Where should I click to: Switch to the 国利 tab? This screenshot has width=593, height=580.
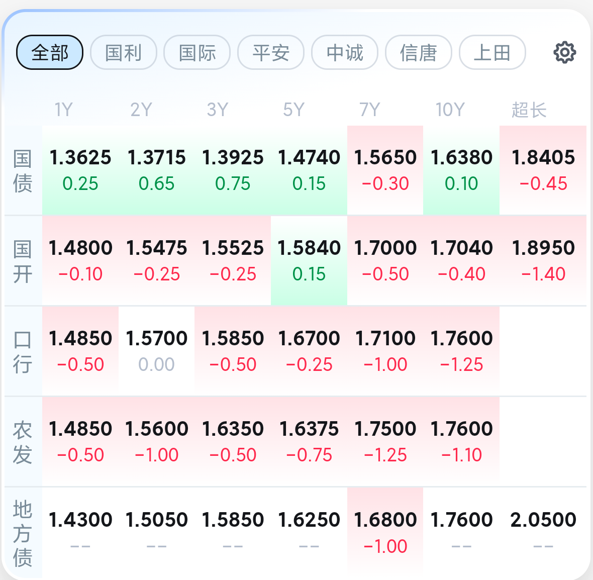pyautogui.click(x=123, y=52)
